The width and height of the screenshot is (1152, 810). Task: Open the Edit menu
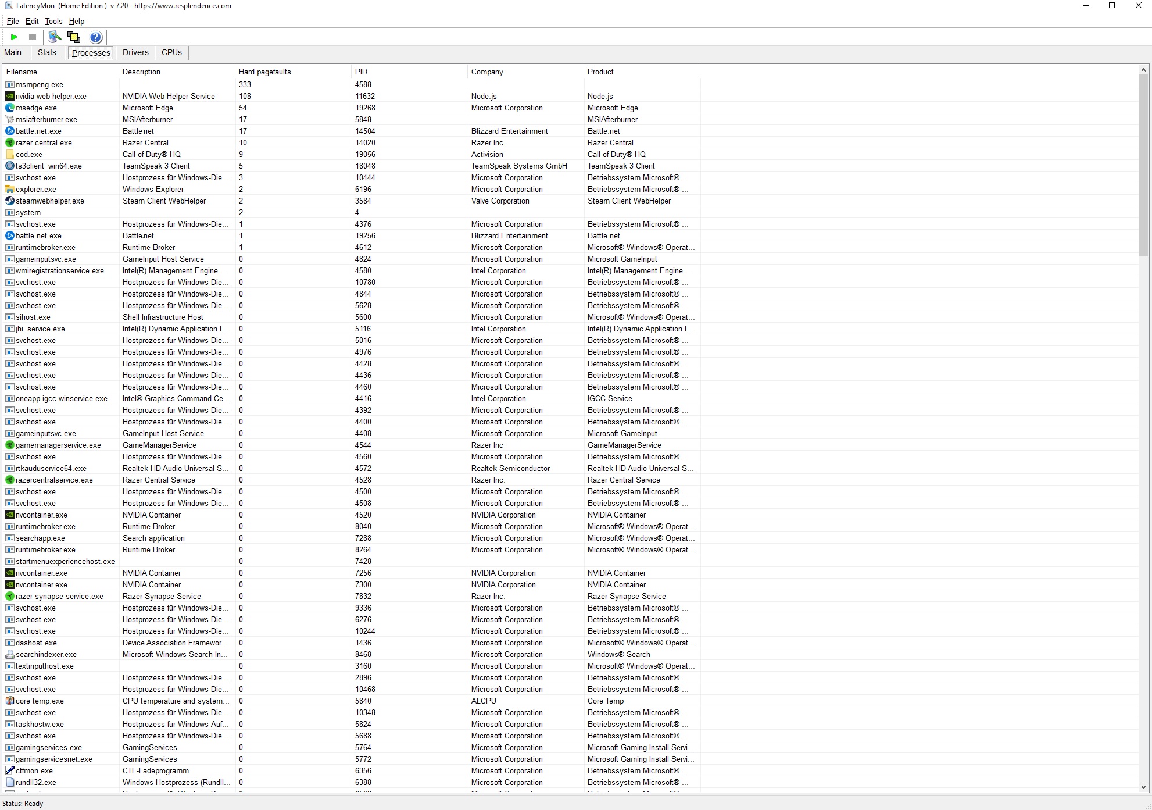[x=32, y=22]
